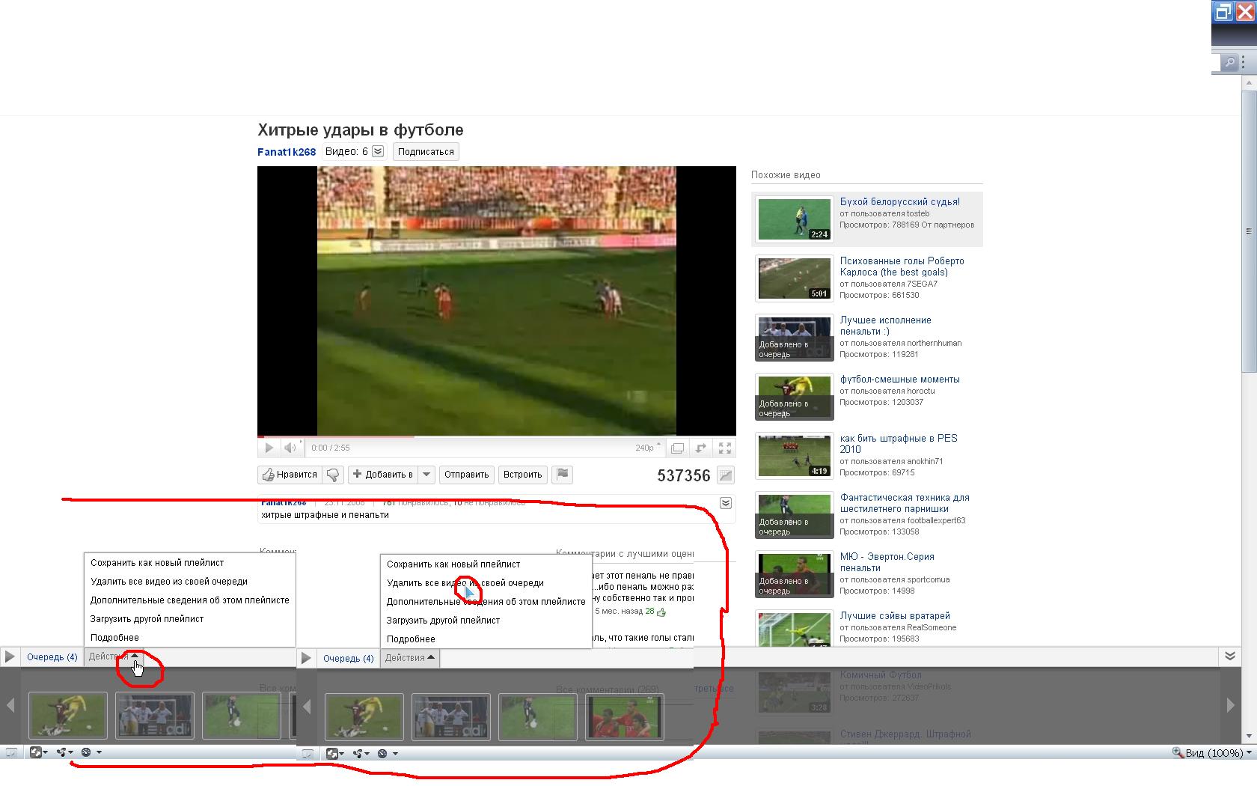The width and height of the screenshot is (1257, 786).
Task: Show video statistics via the chart icon
Action: tap(725, 475)
